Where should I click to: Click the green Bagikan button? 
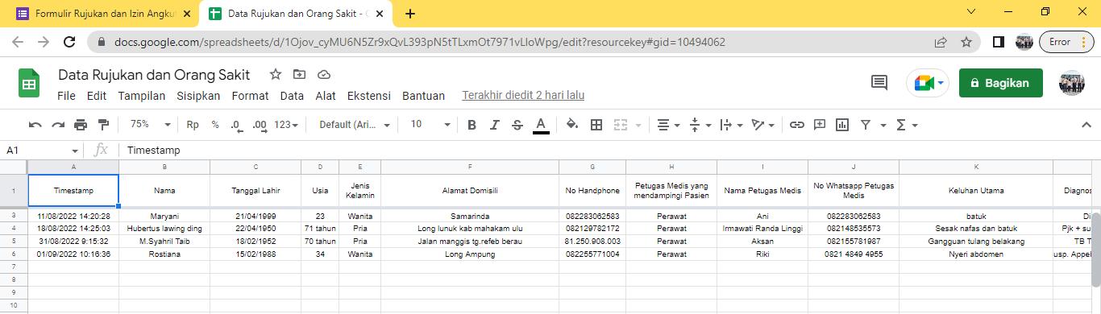(x=1000, y=83)
